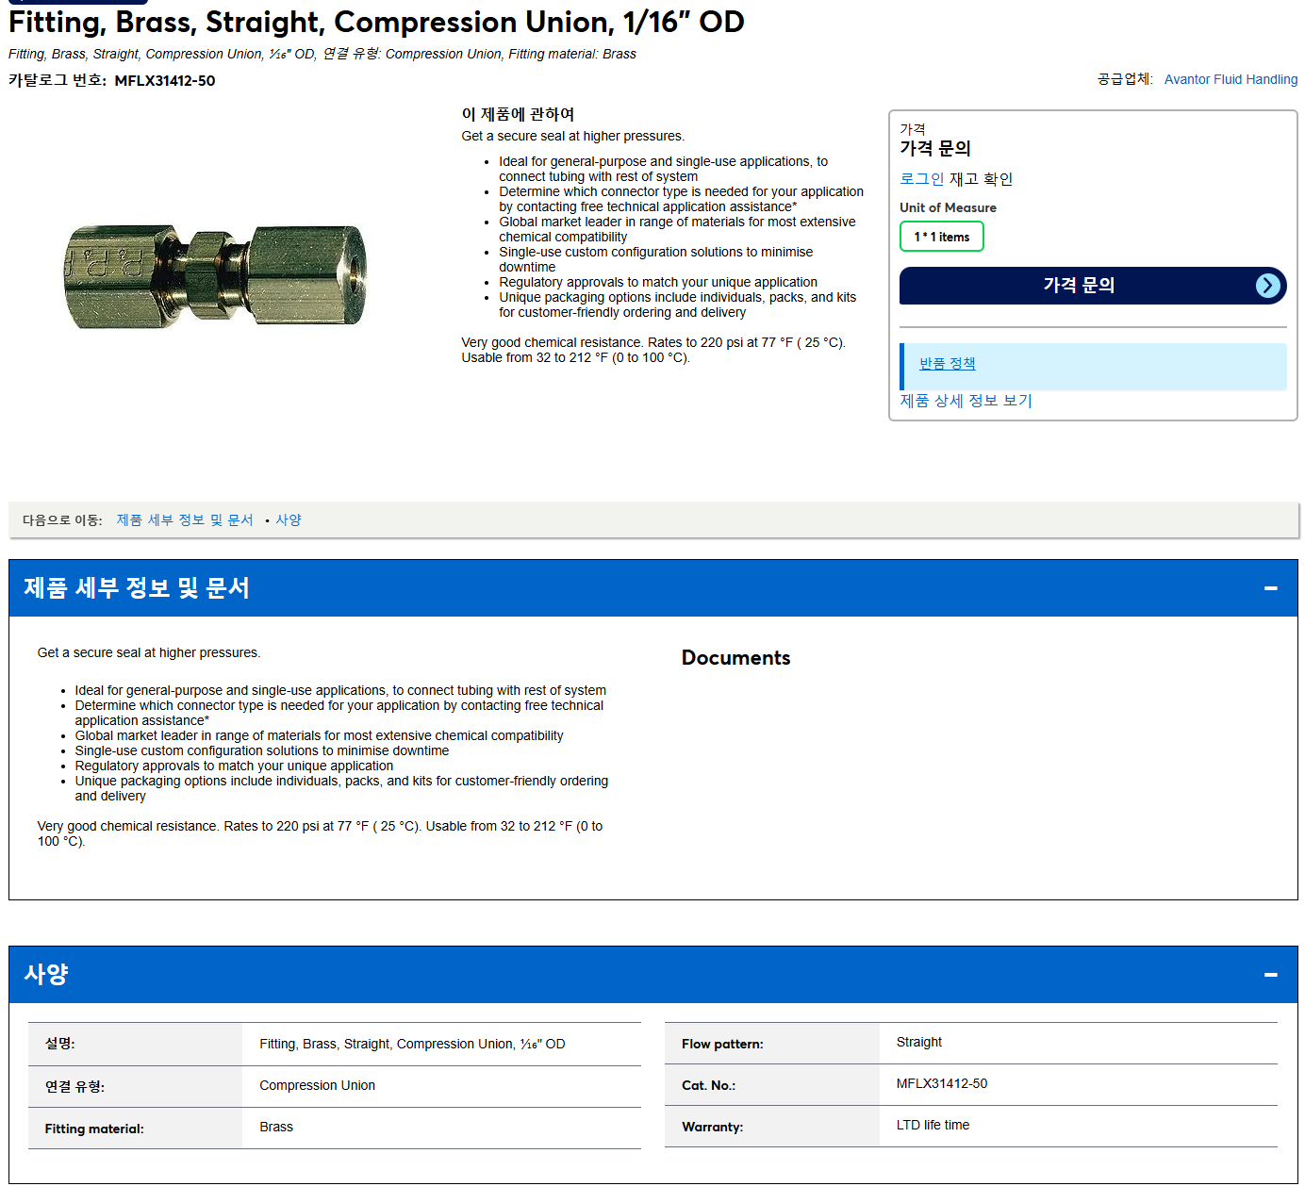Click the catalog number MFLX31412-50 at top

click(165, 81)
